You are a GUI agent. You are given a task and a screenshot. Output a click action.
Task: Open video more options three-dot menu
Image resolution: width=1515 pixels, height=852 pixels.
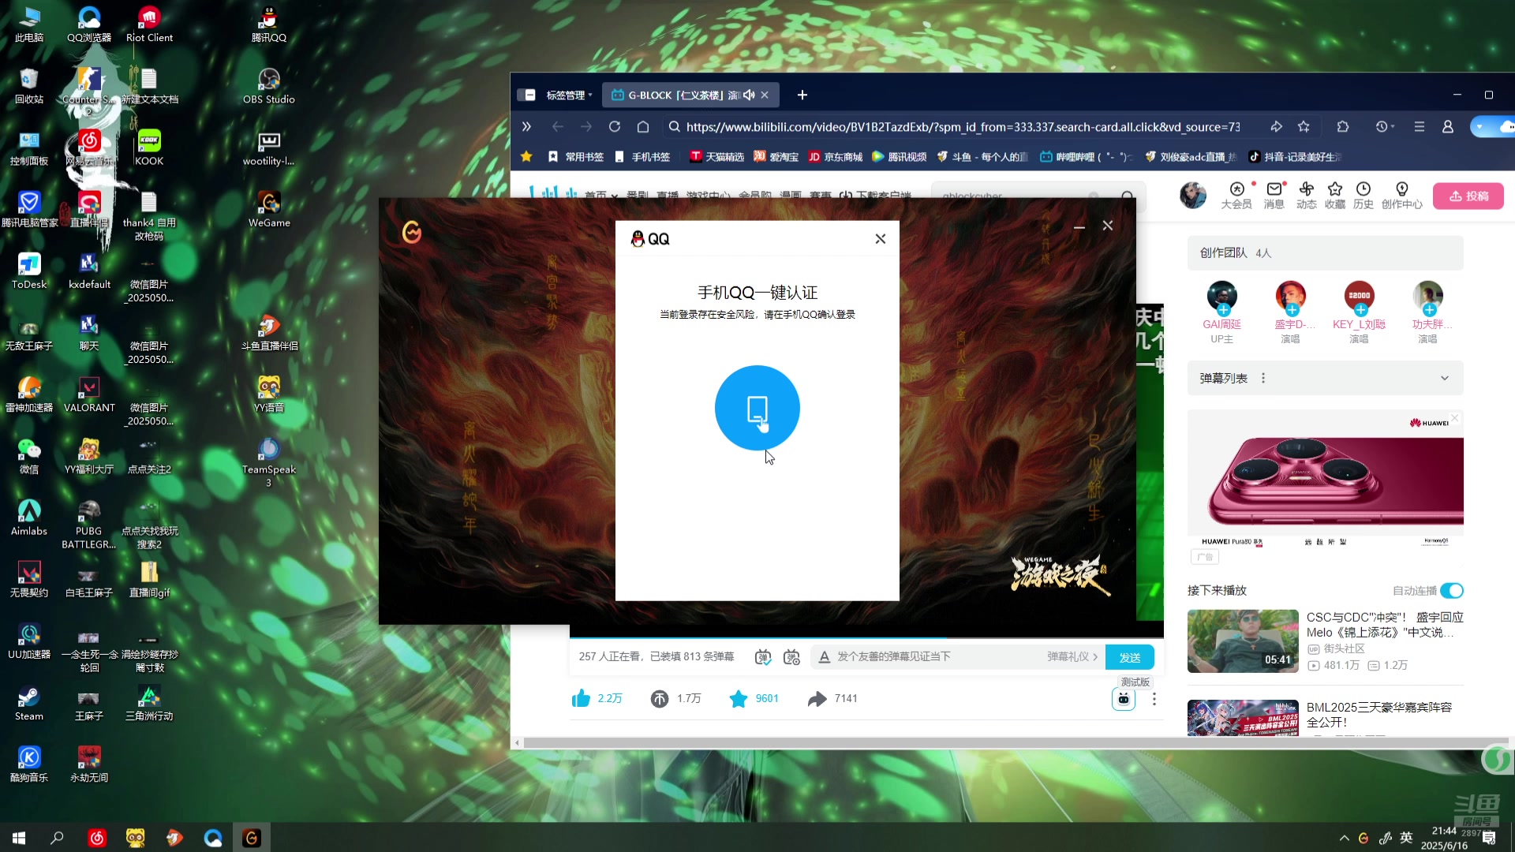point(1154,699)
